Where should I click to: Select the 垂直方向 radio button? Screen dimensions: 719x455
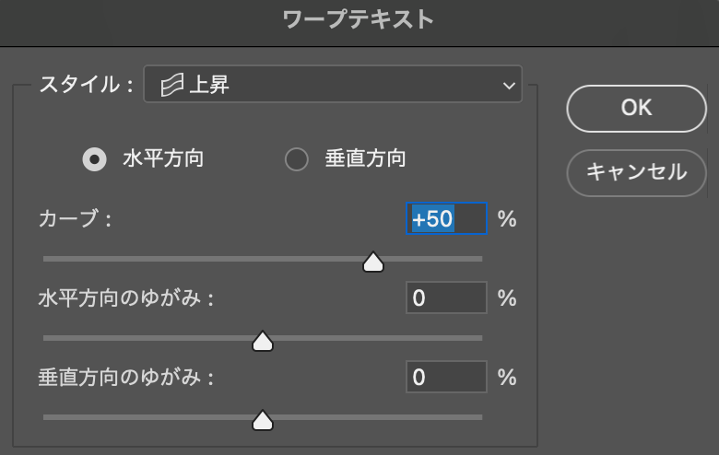296,159
